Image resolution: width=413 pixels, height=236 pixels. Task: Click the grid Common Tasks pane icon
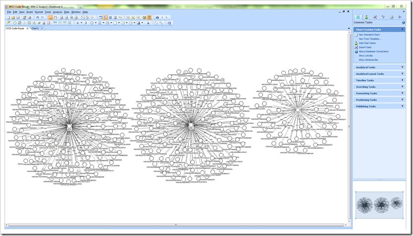click(x=358, y=17)
